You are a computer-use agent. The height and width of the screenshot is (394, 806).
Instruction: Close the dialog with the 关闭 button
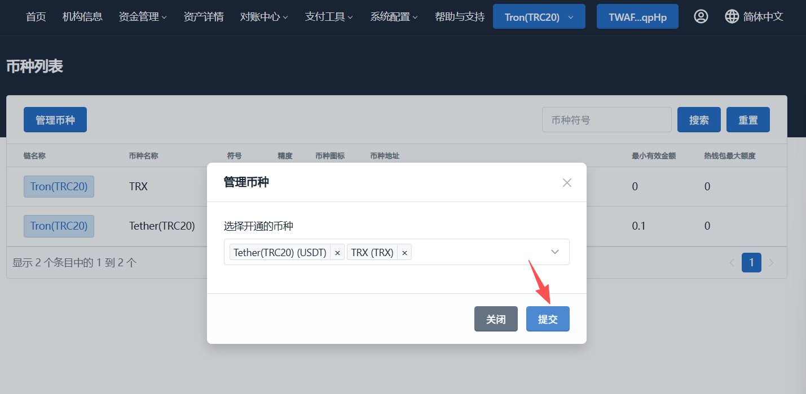tap(495, 319)
